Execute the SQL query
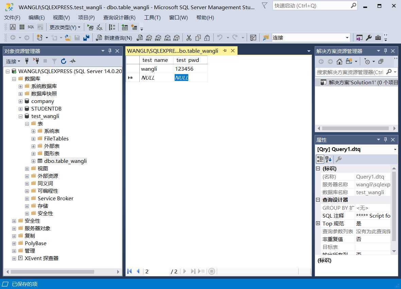 coord(90,27)
